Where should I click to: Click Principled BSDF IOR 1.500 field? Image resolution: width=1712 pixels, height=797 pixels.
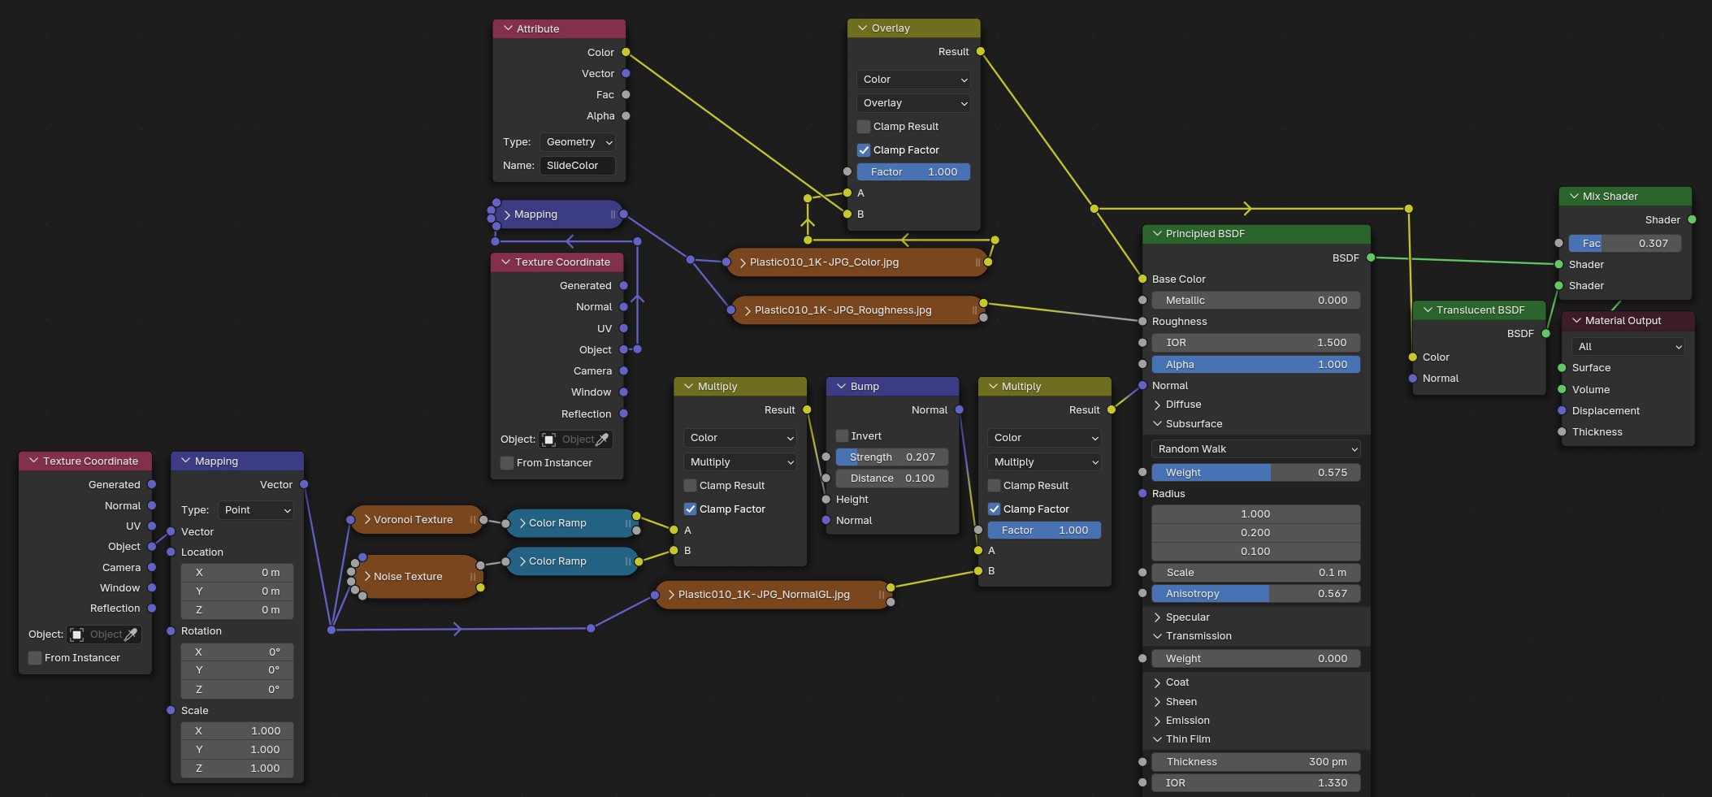(1256, 343)
